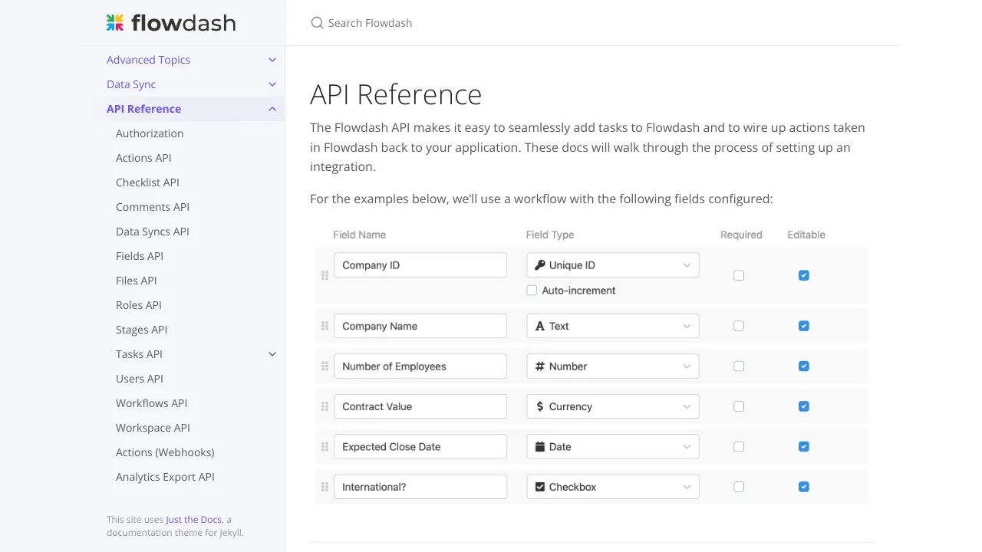Uncheck Editable for Contract Value
Image resolution: width=982 pixels, height=552 pixels.
point(803,406)
